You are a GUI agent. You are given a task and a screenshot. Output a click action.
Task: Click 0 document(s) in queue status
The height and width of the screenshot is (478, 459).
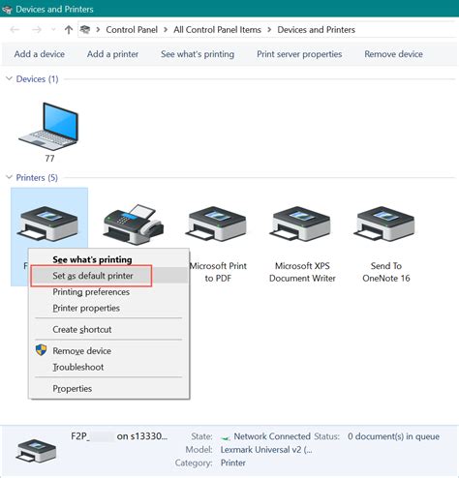[393, 436]
